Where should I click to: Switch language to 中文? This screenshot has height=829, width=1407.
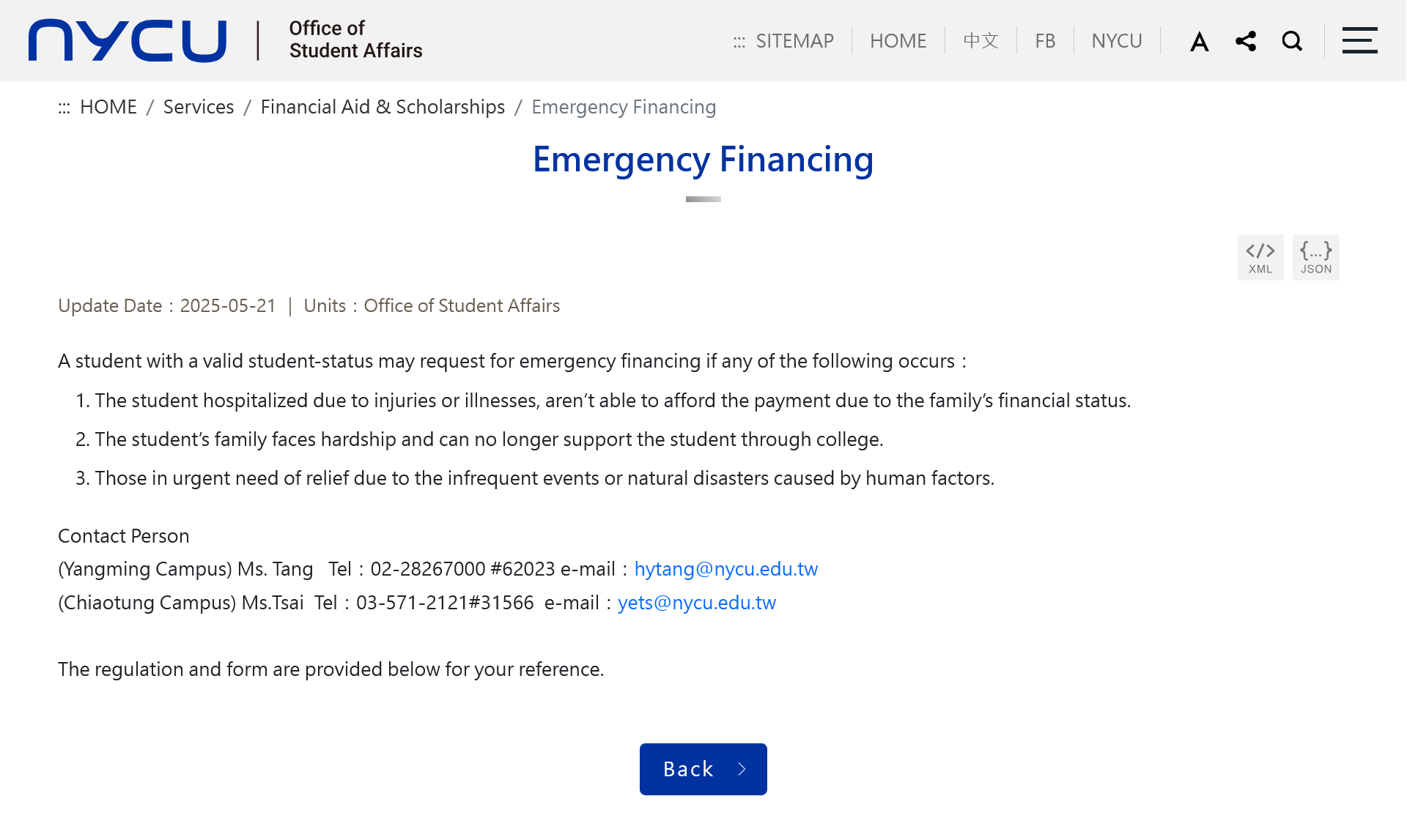coord(981,41)
